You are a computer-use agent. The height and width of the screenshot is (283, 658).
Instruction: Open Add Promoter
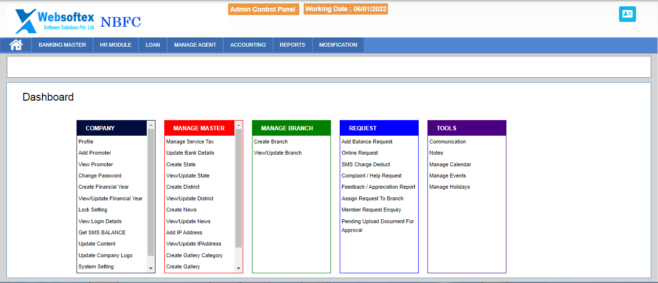[95, 153]
